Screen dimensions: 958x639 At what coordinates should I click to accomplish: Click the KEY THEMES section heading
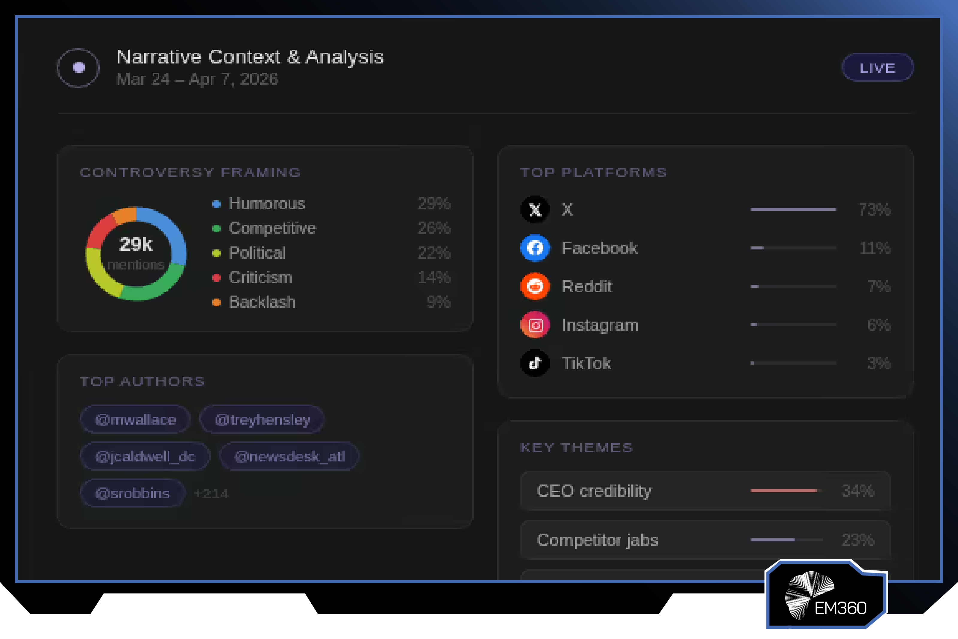576,448
